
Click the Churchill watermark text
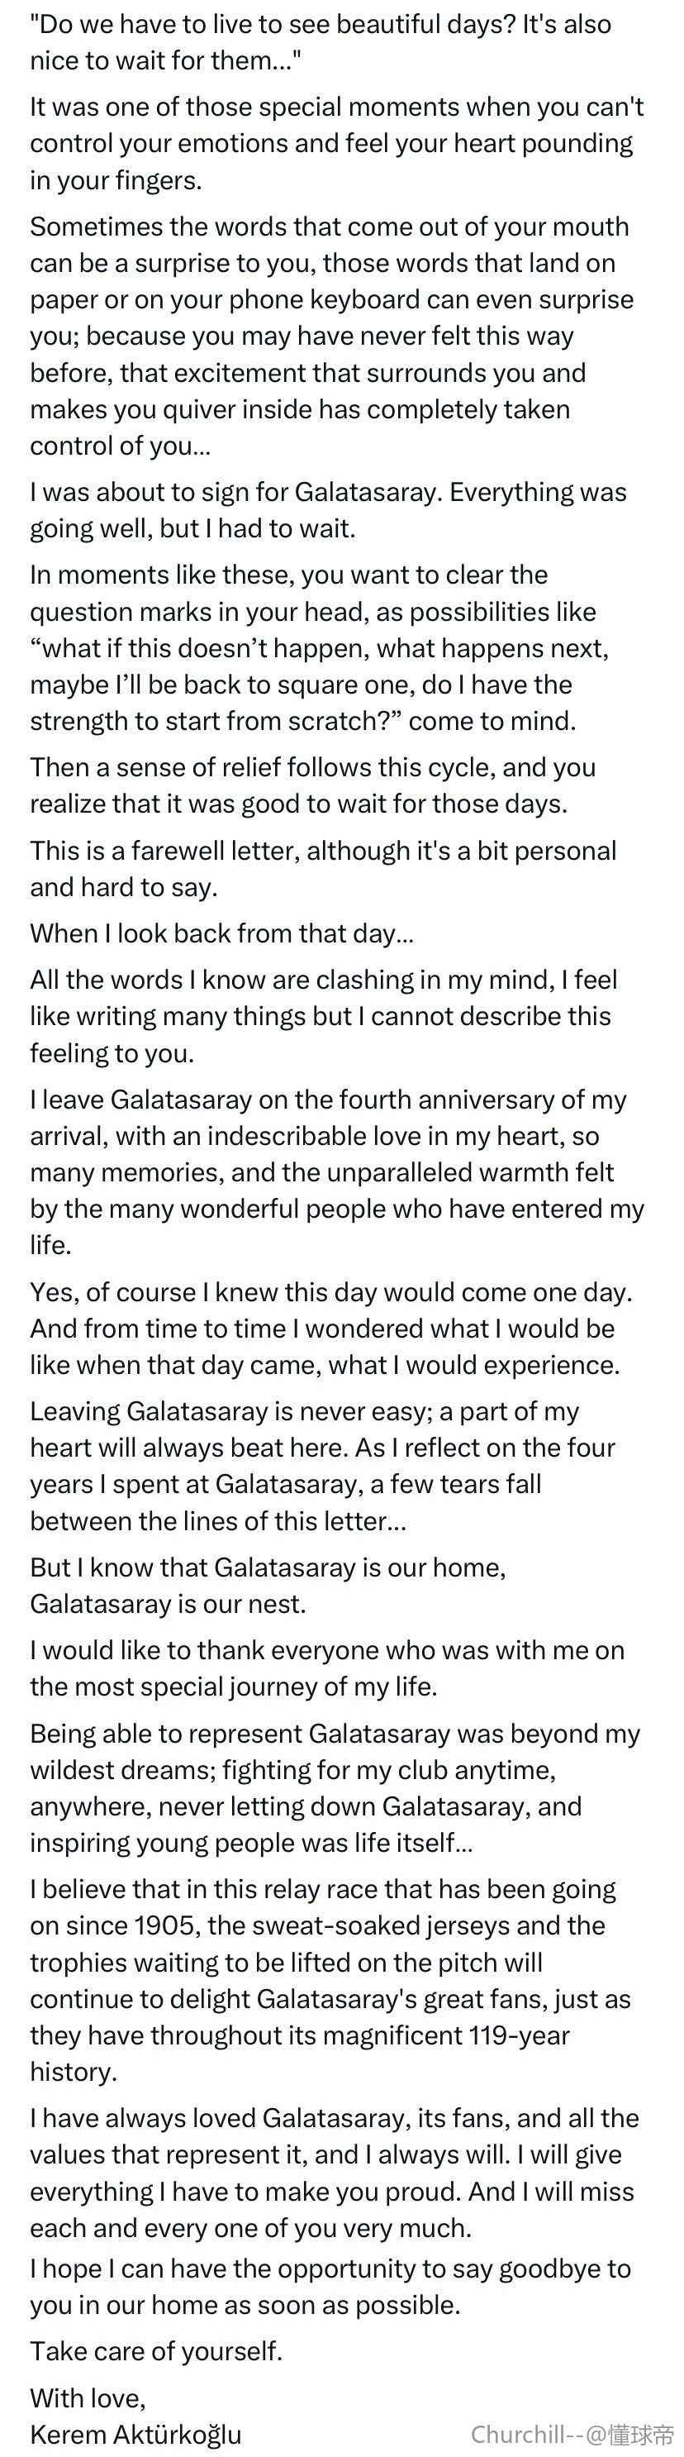tap(572, 2433)
